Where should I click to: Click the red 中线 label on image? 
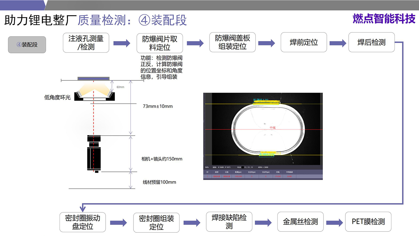point(272,128)
